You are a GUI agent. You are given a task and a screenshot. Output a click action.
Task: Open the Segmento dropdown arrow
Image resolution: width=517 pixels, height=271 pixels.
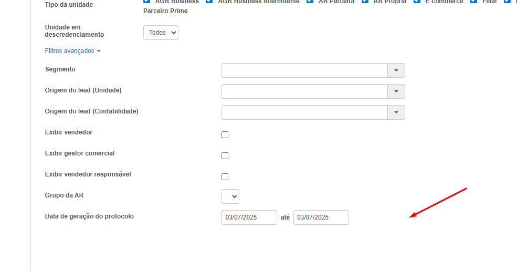396,70
